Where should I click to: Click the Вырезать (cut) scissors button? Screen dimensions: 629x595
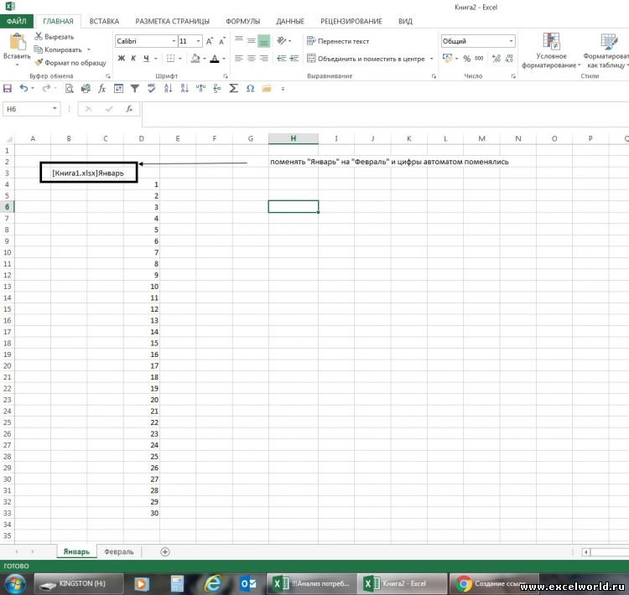[x=55, y=37]
